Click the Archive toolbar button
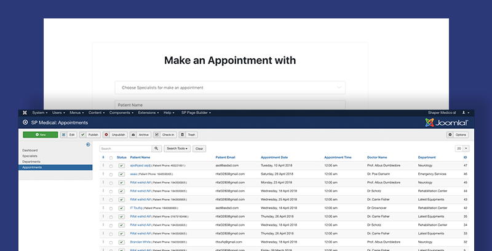 [141, 134]
